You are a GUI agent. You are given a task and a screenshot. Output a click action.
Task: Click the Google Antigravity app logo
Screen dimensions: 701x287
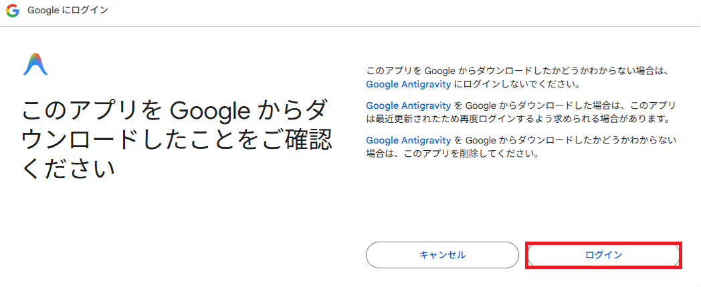point(35,64)
